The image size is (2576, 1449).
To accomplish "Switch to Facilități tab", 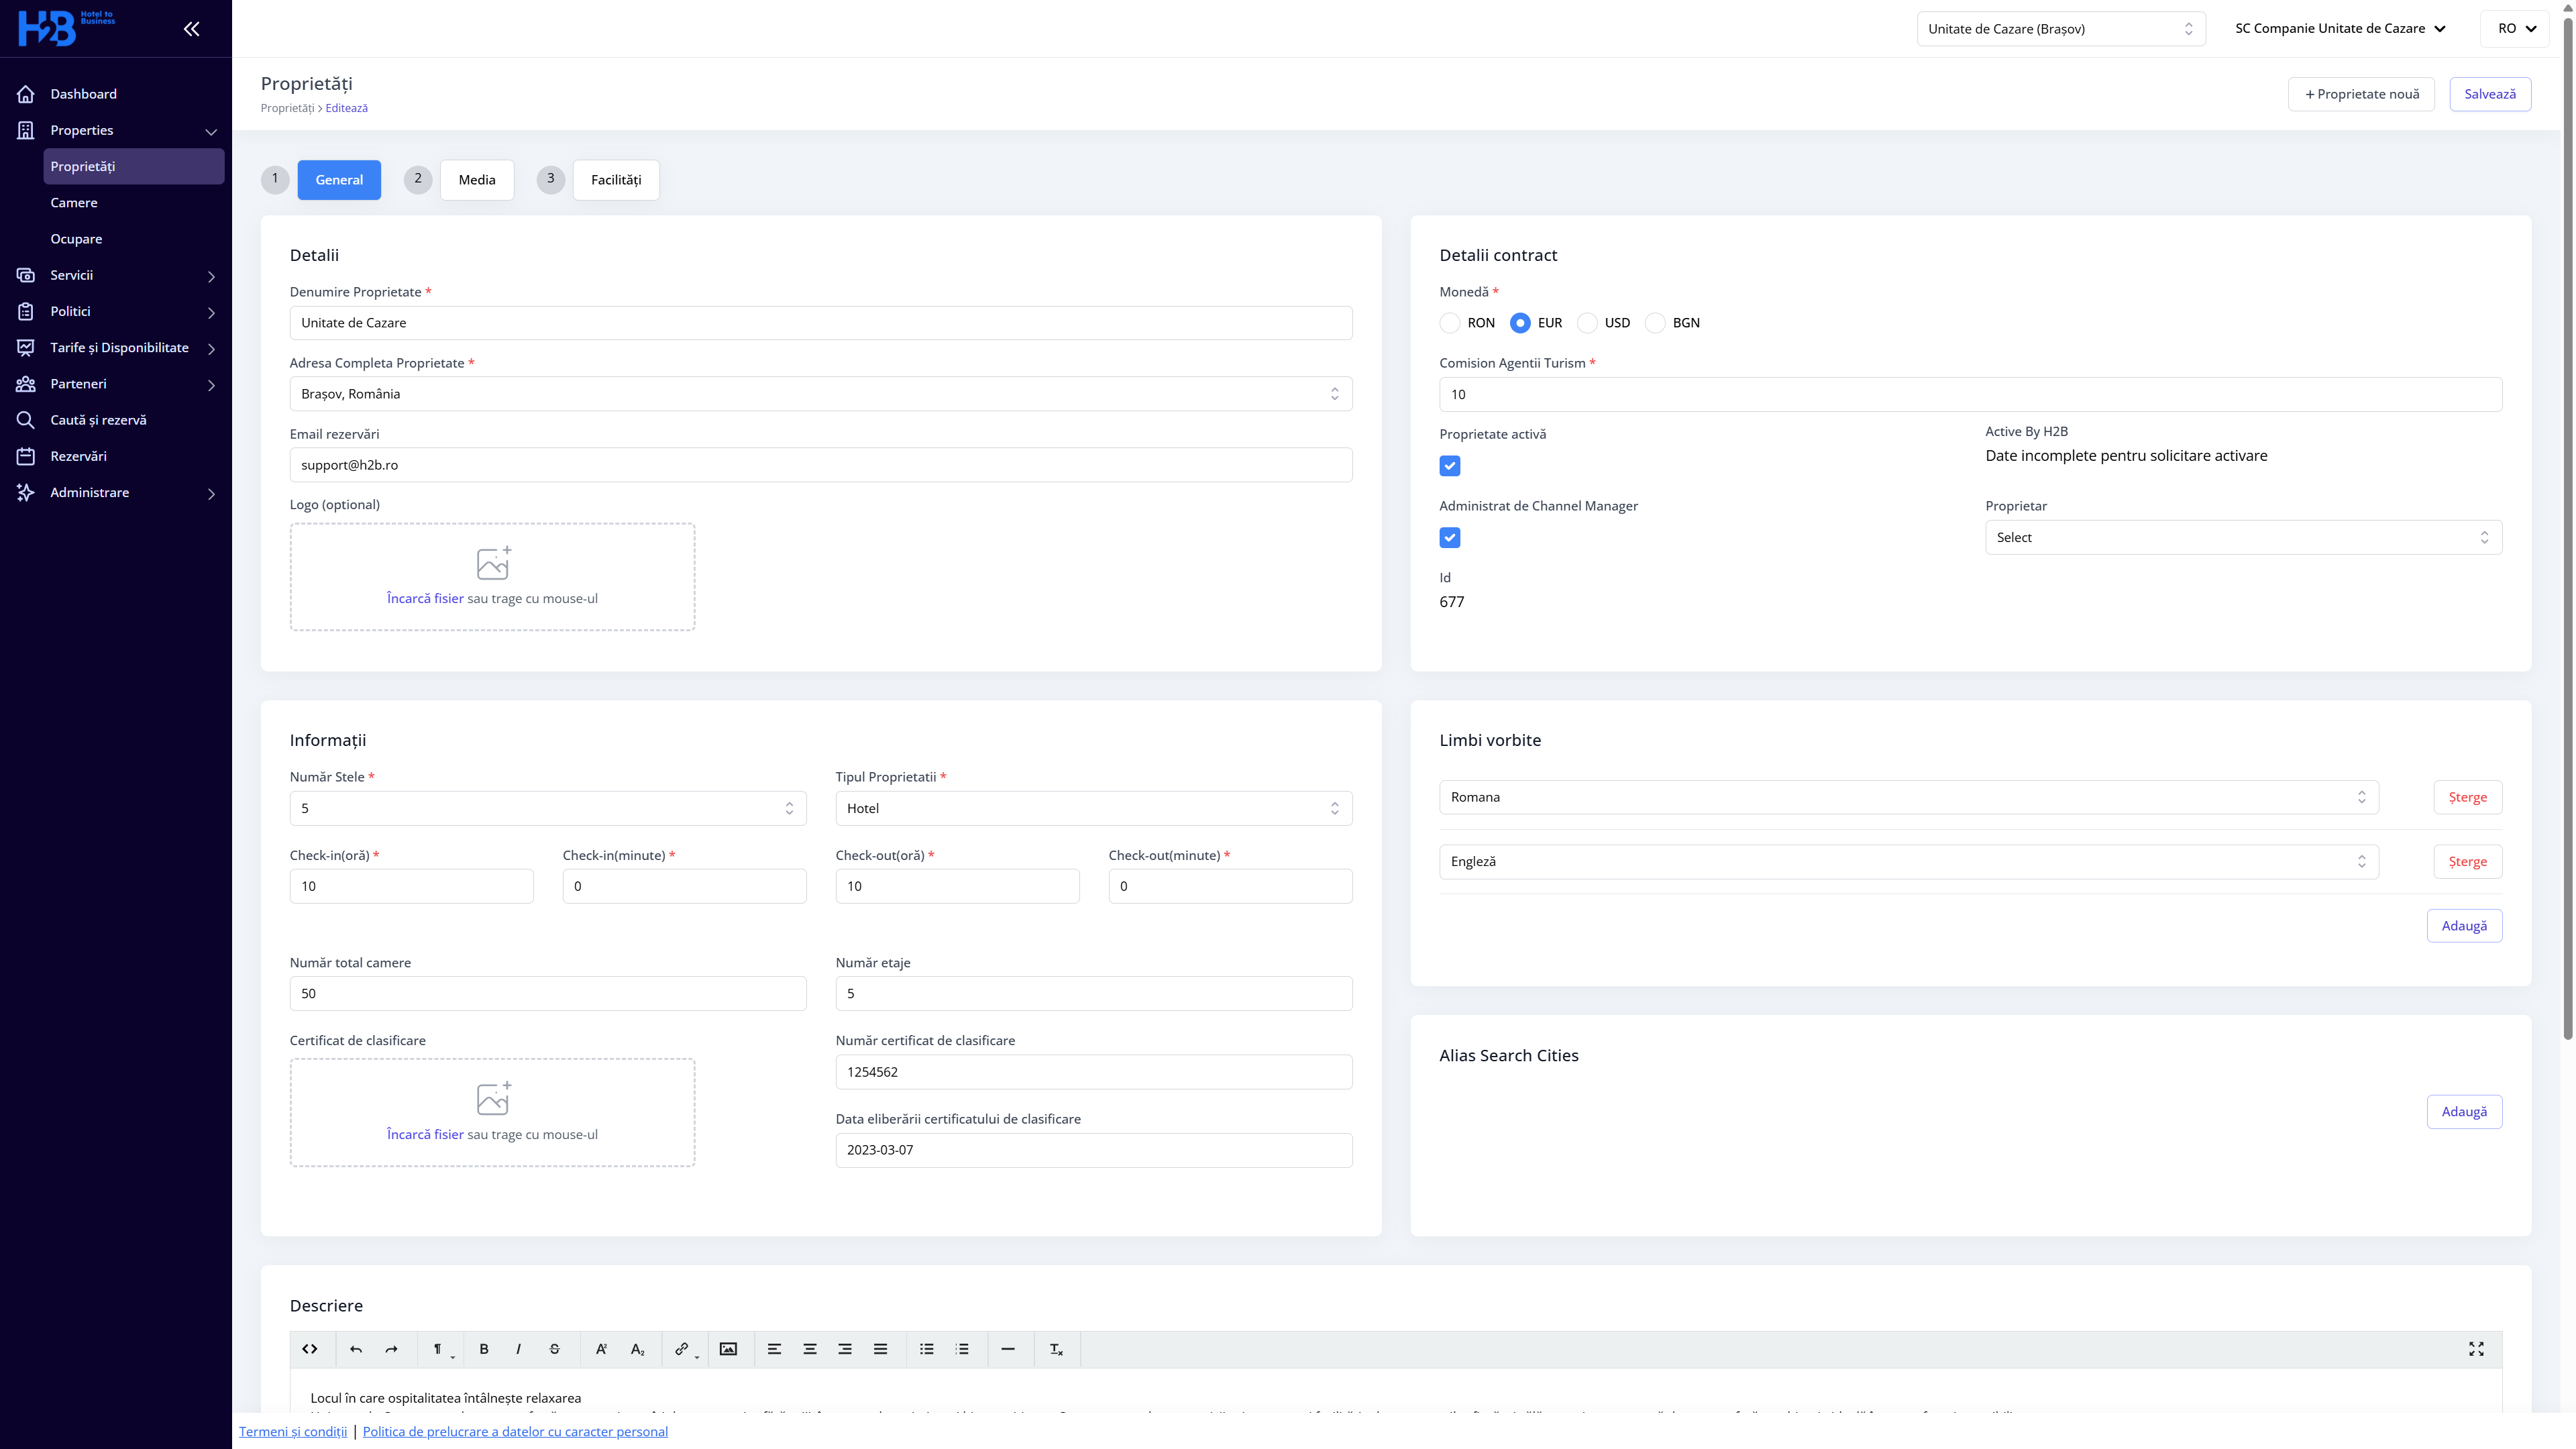I will (x=616, y=180).
